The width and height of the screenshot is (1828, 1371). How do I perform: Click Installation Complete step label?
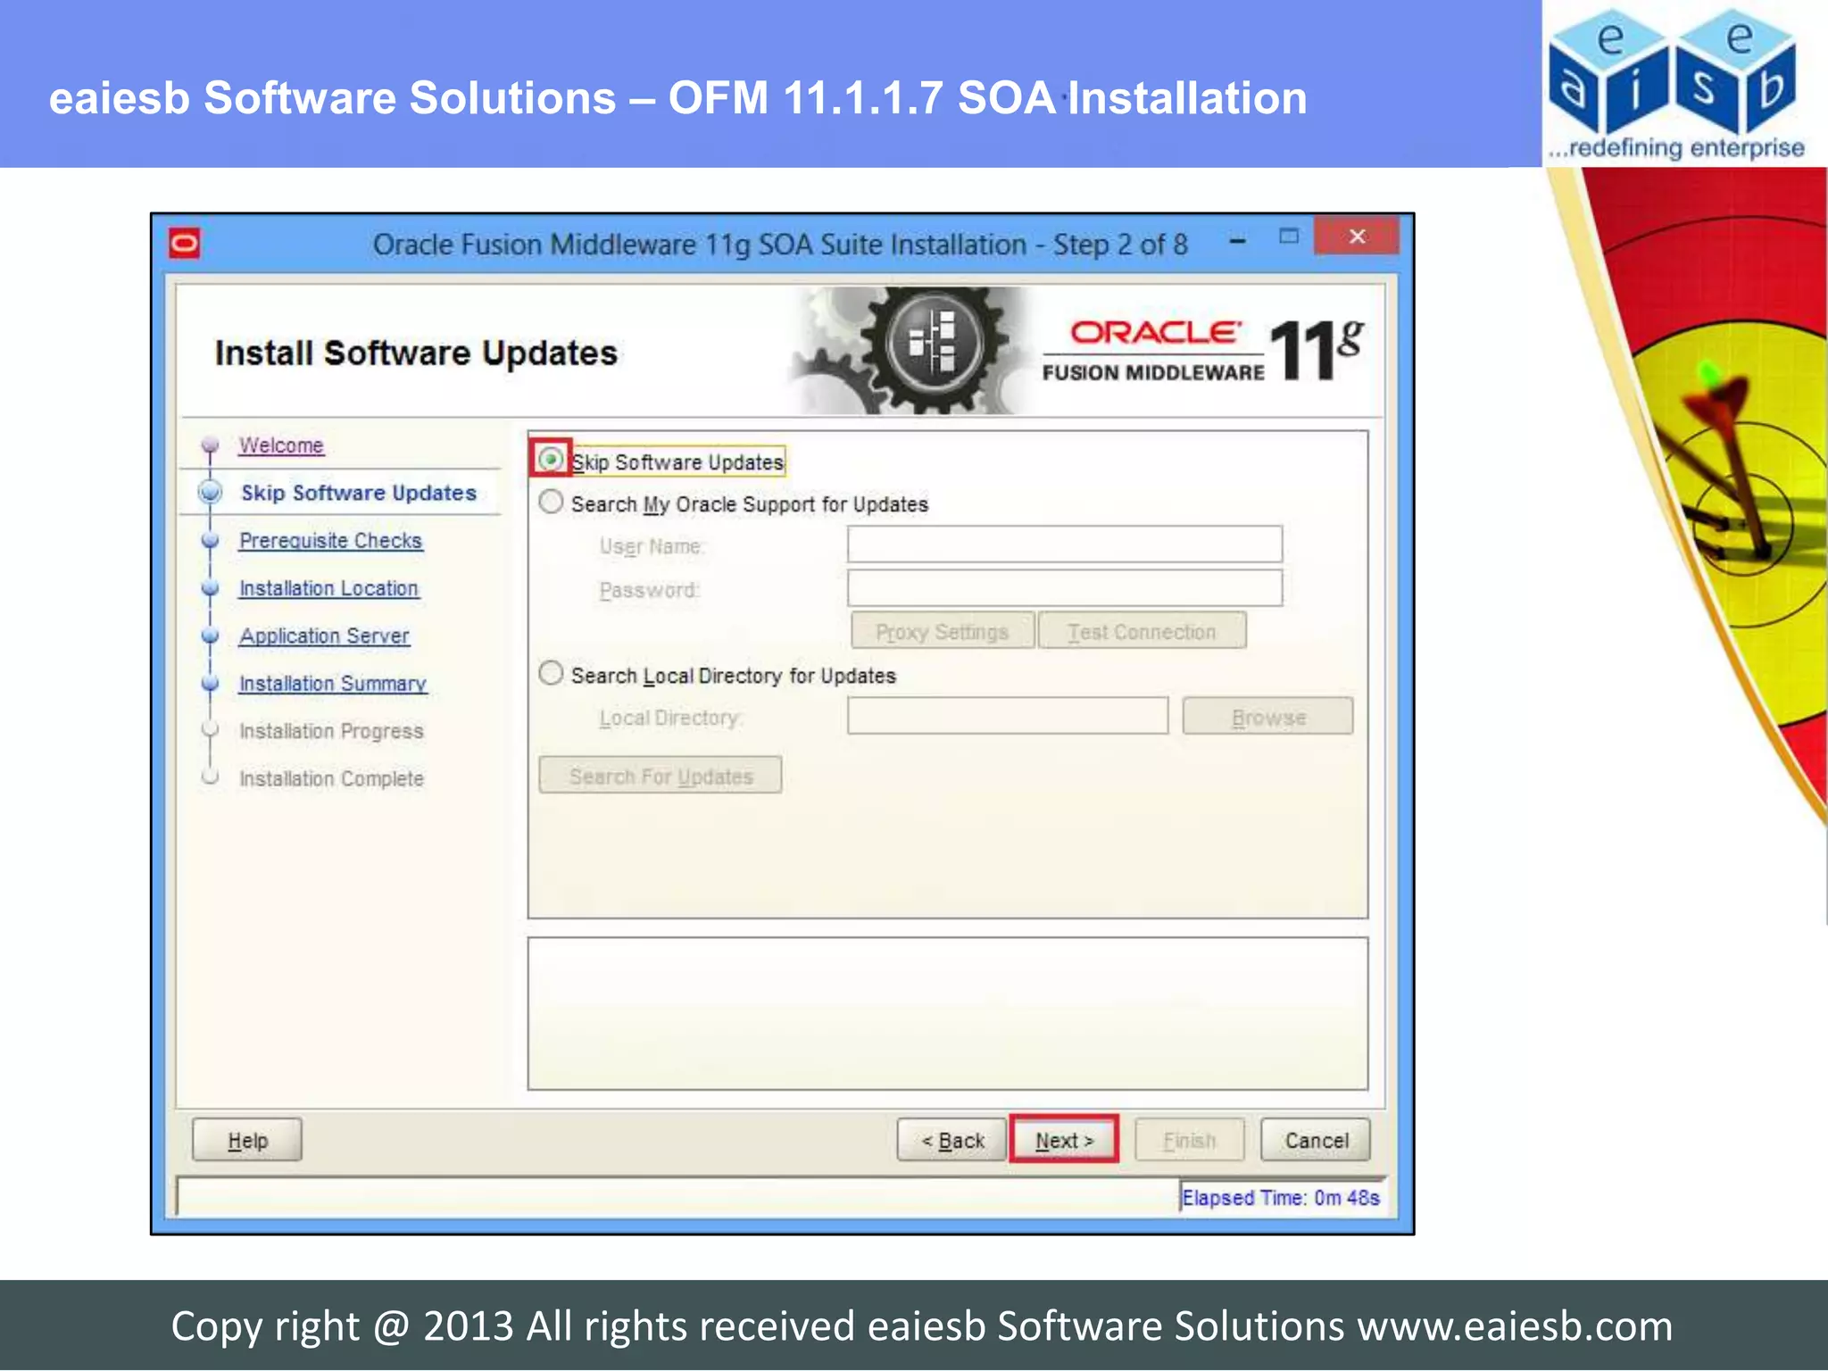[x=331, y=778]
